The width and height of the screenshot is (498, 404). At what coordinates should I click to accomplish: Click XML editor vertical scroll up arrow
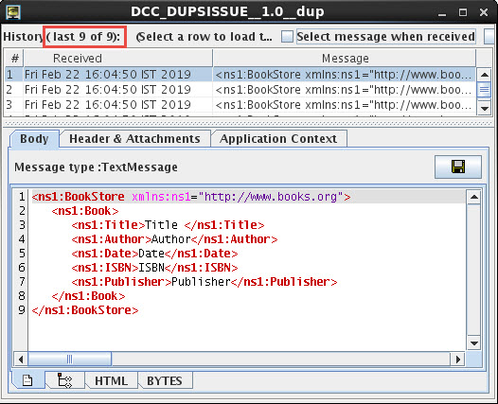click(x=474, y=197)
